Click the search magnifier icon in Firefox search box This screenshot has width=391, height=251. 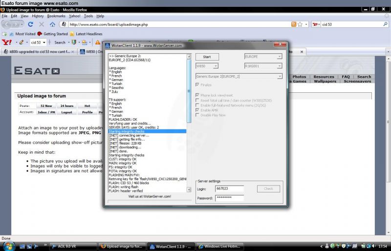pyautogui.click(x=385, y=24)
